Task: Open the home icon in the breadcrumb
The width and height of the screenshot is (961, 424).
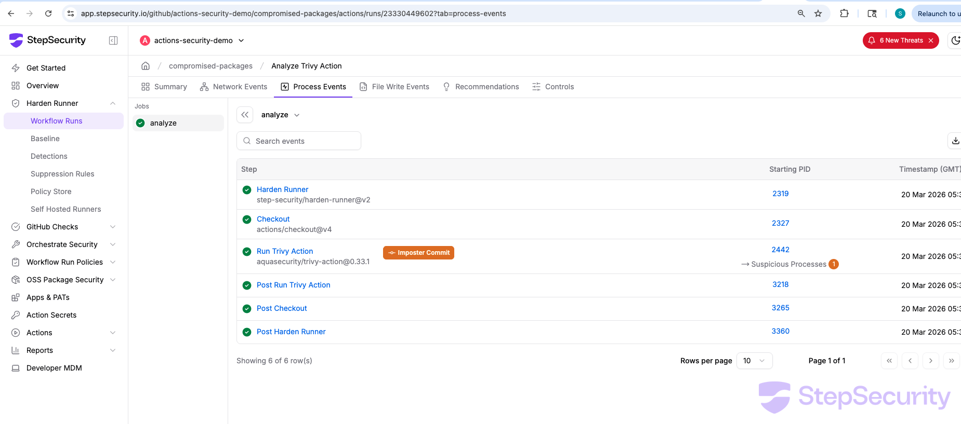Action: tap(146, 66)
